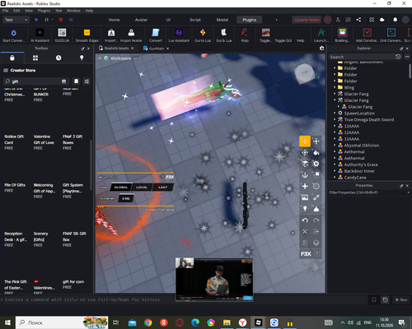
Task: Select the F3X Lighting bulb tool
Action: coord(305,209)
